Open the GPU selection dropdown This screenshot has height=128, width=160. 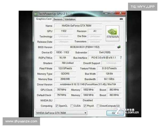pos(61,113)
